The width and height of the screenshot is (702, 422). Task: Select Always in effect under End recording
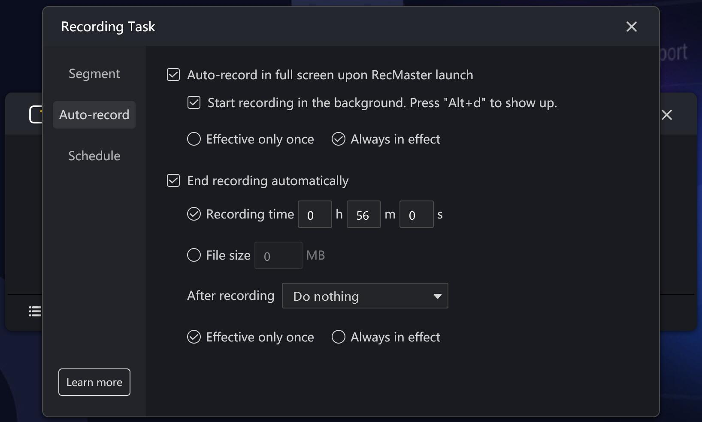coord(339,337)
